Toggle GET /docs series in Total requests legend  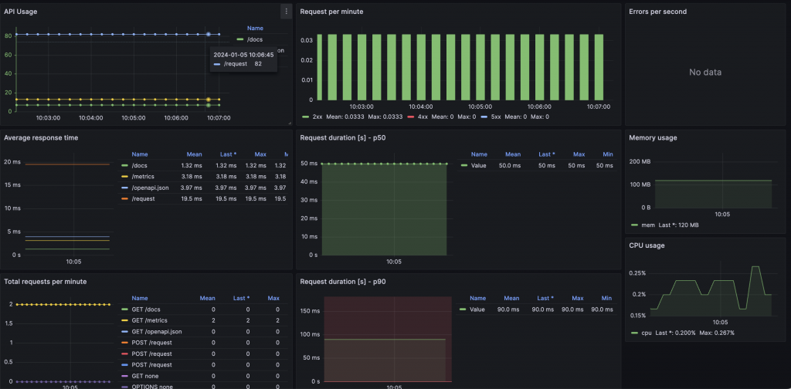click(146, 310)
